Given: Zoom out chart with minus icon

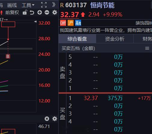Looking at the screenshot, I should coord(47,13).
